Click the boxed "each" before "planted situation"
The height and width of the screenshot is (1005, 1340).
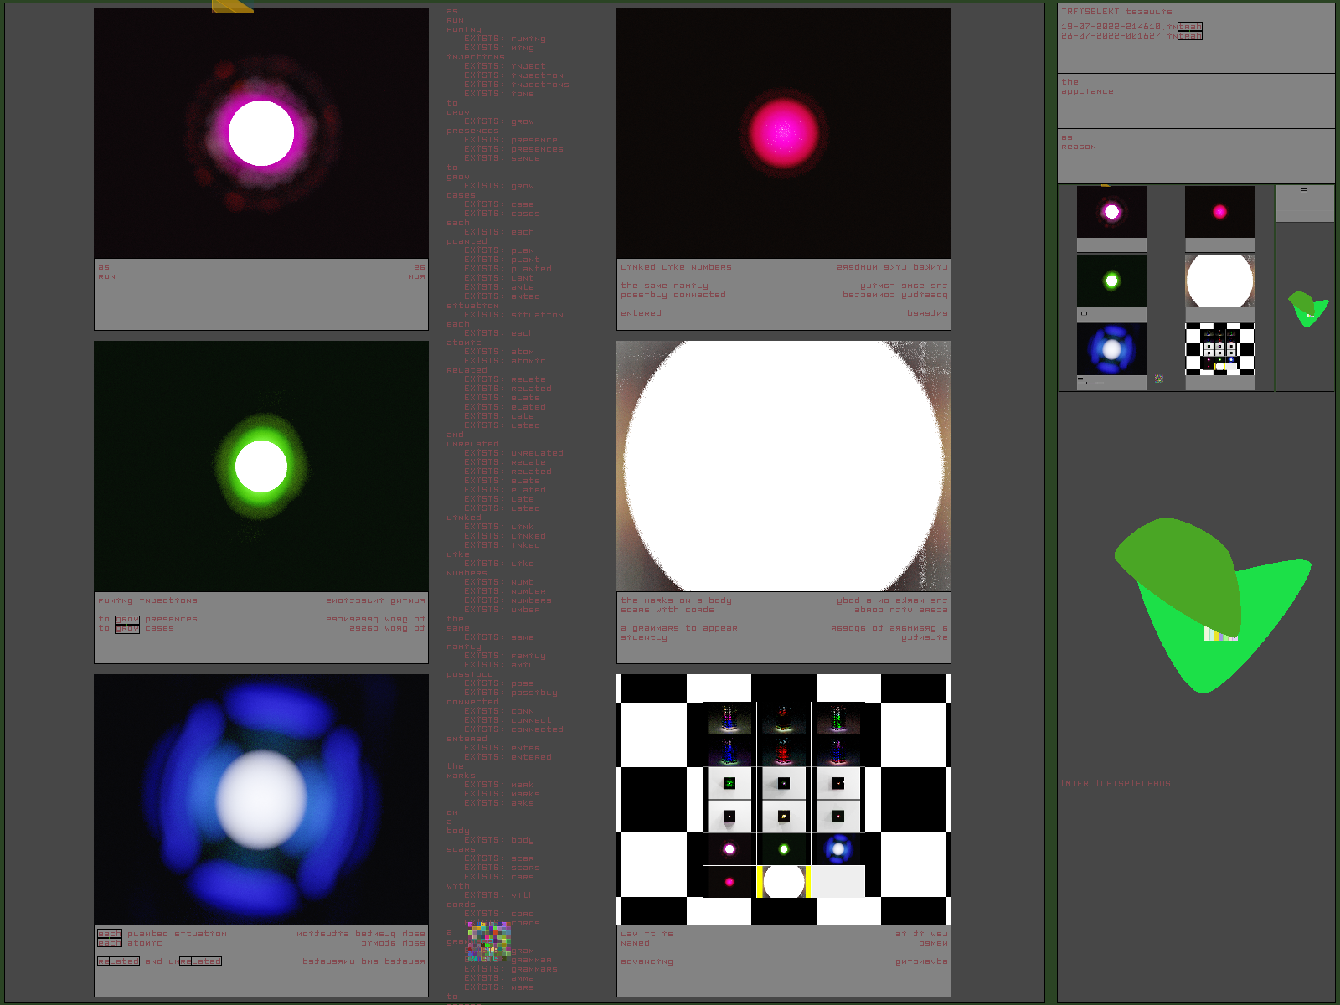tap(109, 934)
